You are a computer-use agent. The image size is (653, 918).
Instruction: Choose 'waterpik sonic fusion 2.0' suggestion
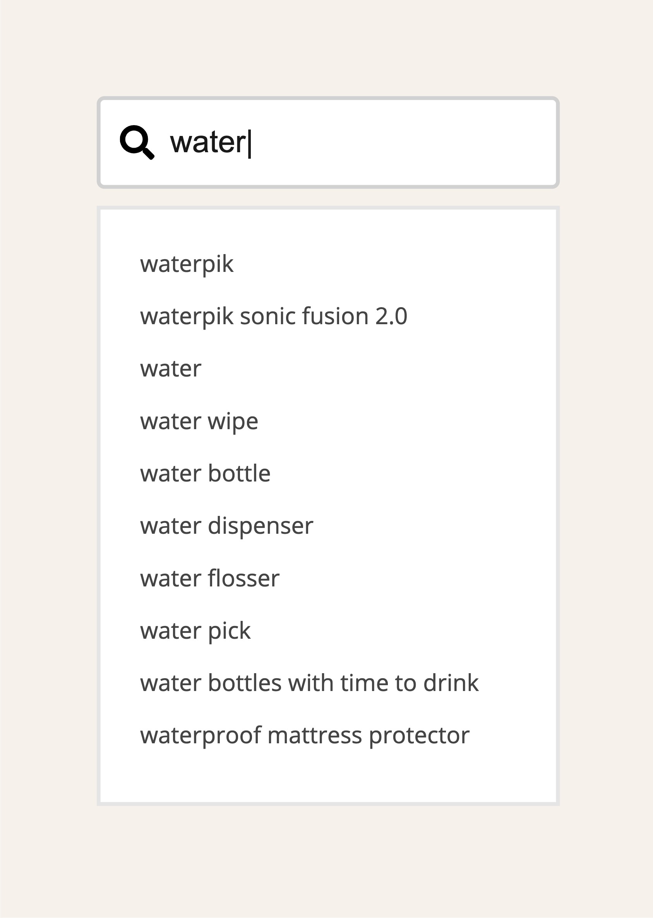click(274, 316)
